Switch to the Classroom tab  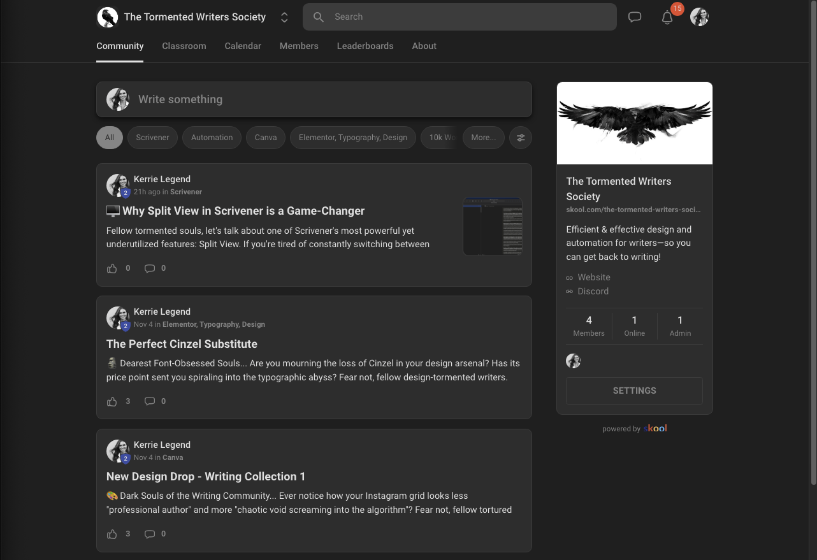(x=184, y=46)
